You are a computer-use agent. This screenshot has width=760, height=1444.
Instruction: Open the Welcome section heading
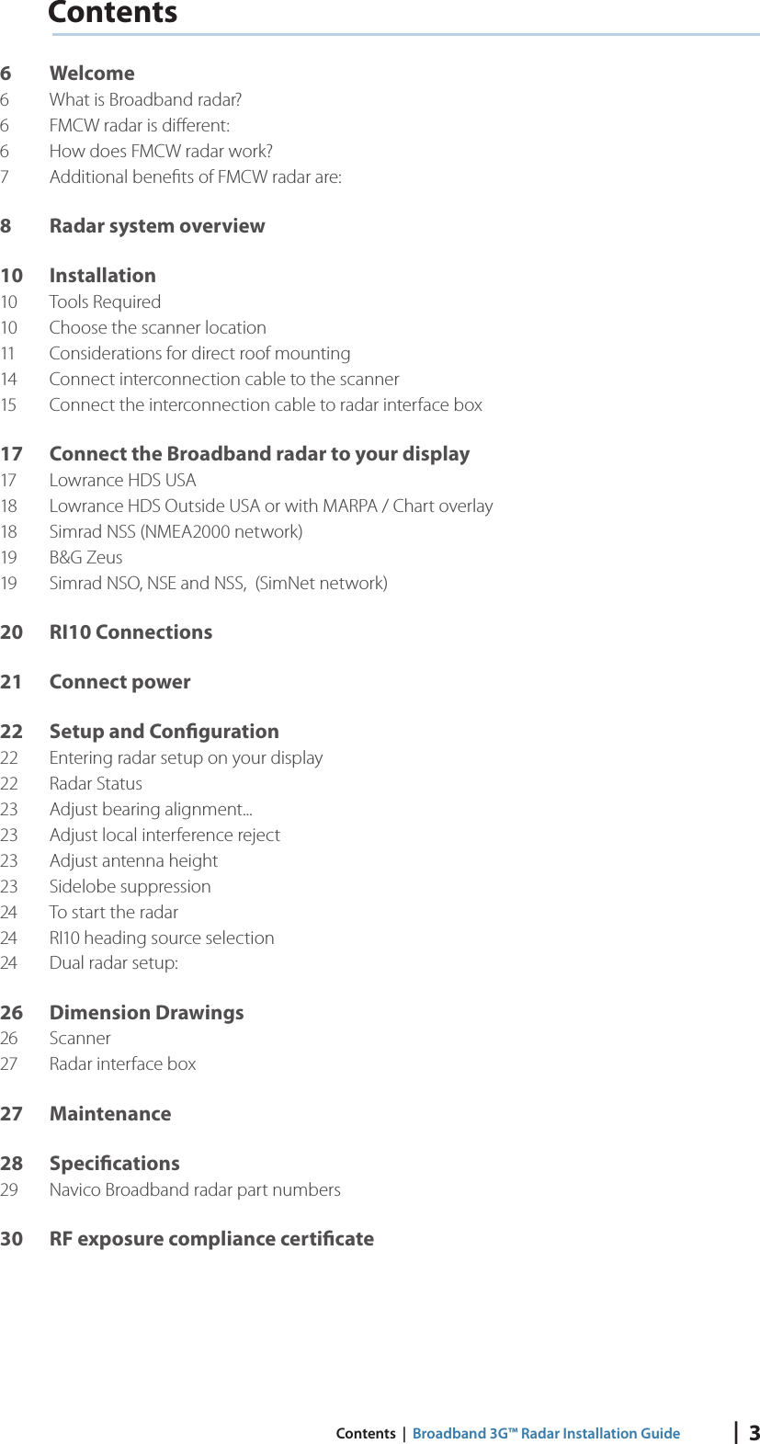click(x=92, y=74)
